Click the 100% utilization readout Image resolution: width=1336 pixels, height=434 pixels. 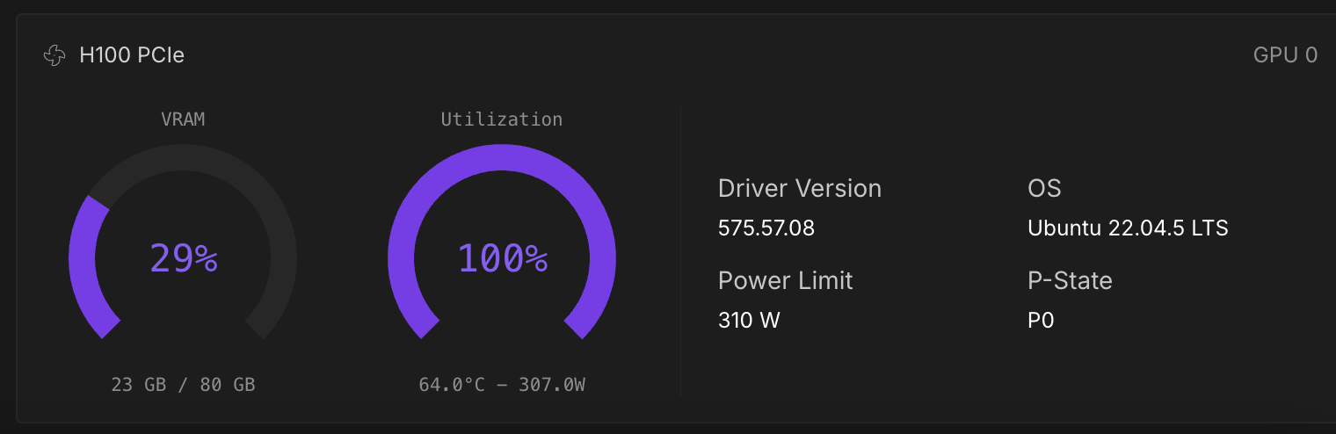pyautogui.click(x=502, y=258)
